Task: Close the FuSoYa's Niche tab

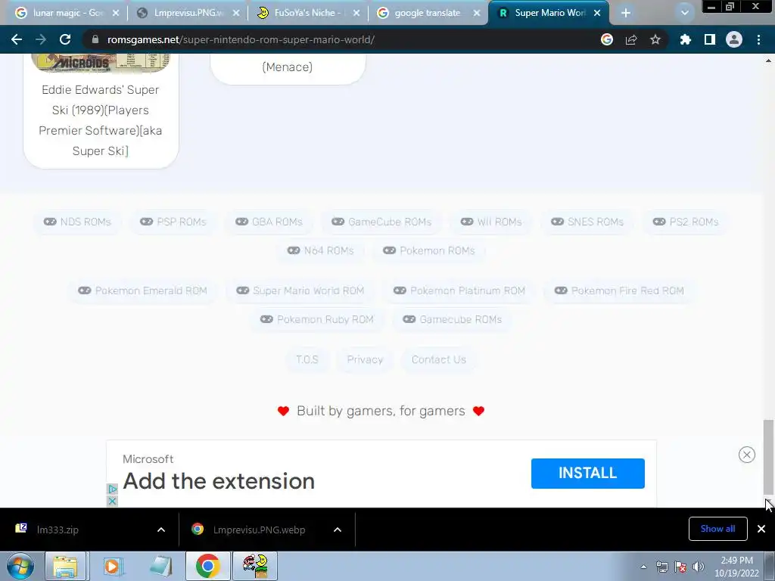Action: (356, 13)
